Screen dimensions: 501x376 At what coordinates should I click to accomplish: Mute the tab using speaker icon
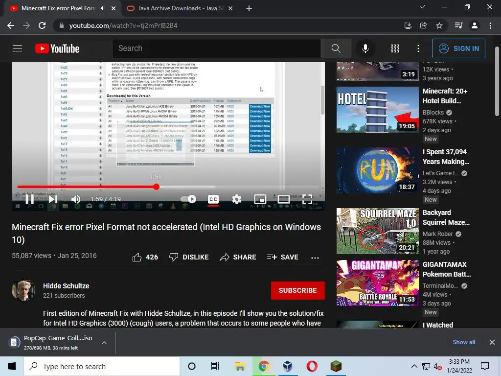103,8
